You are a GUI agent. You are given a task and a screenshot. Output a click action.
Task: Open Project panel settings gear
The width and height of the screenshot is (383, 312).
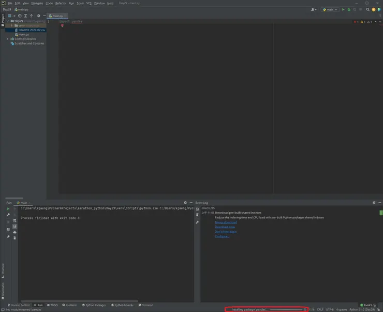(x=38, y=16)
